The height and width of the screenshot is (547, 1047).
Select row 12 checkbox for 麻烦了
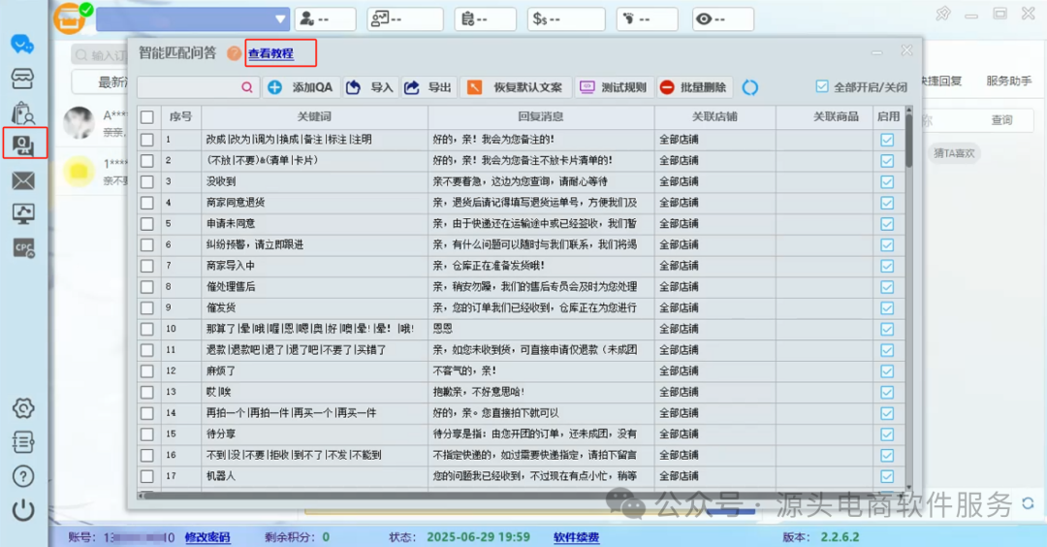click(147, 370)
